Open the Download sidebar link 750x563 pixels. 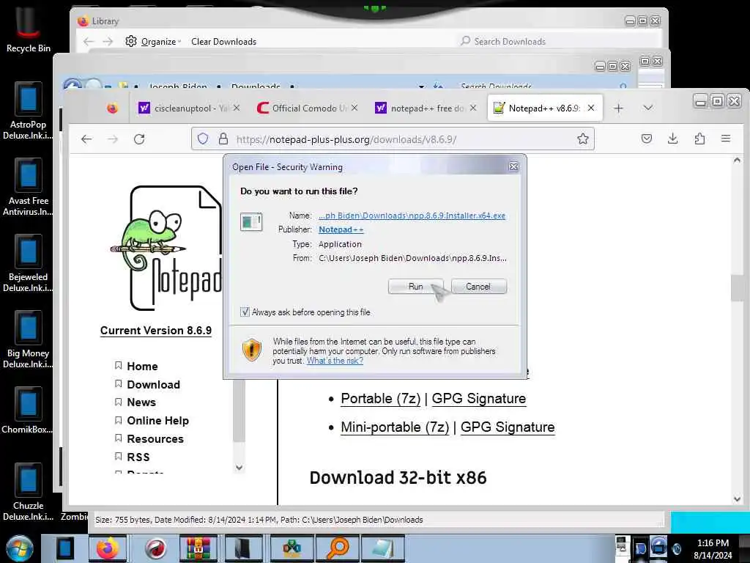point(154,384)
